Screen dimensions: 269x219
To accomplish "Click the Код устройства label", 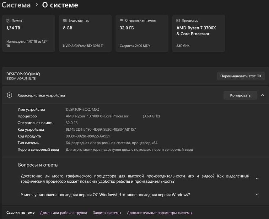I will point(30,129).
